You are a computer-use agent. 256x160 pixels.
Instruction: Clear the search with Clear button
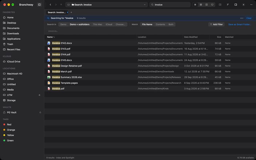coord(249,18)
